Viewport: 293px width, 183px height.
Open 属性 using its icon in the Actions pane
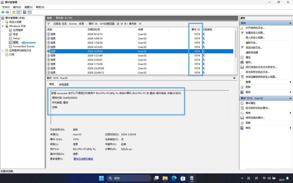pos(242,57)
